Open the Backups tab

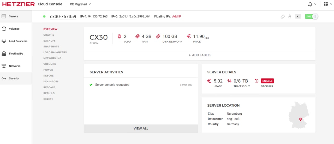[x=50, y=41]
